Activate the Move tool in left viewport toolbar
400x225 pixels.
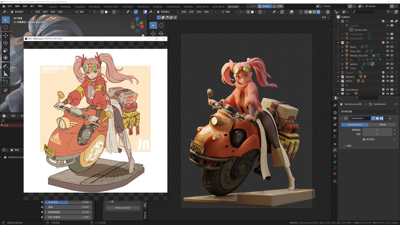[5, 36]
